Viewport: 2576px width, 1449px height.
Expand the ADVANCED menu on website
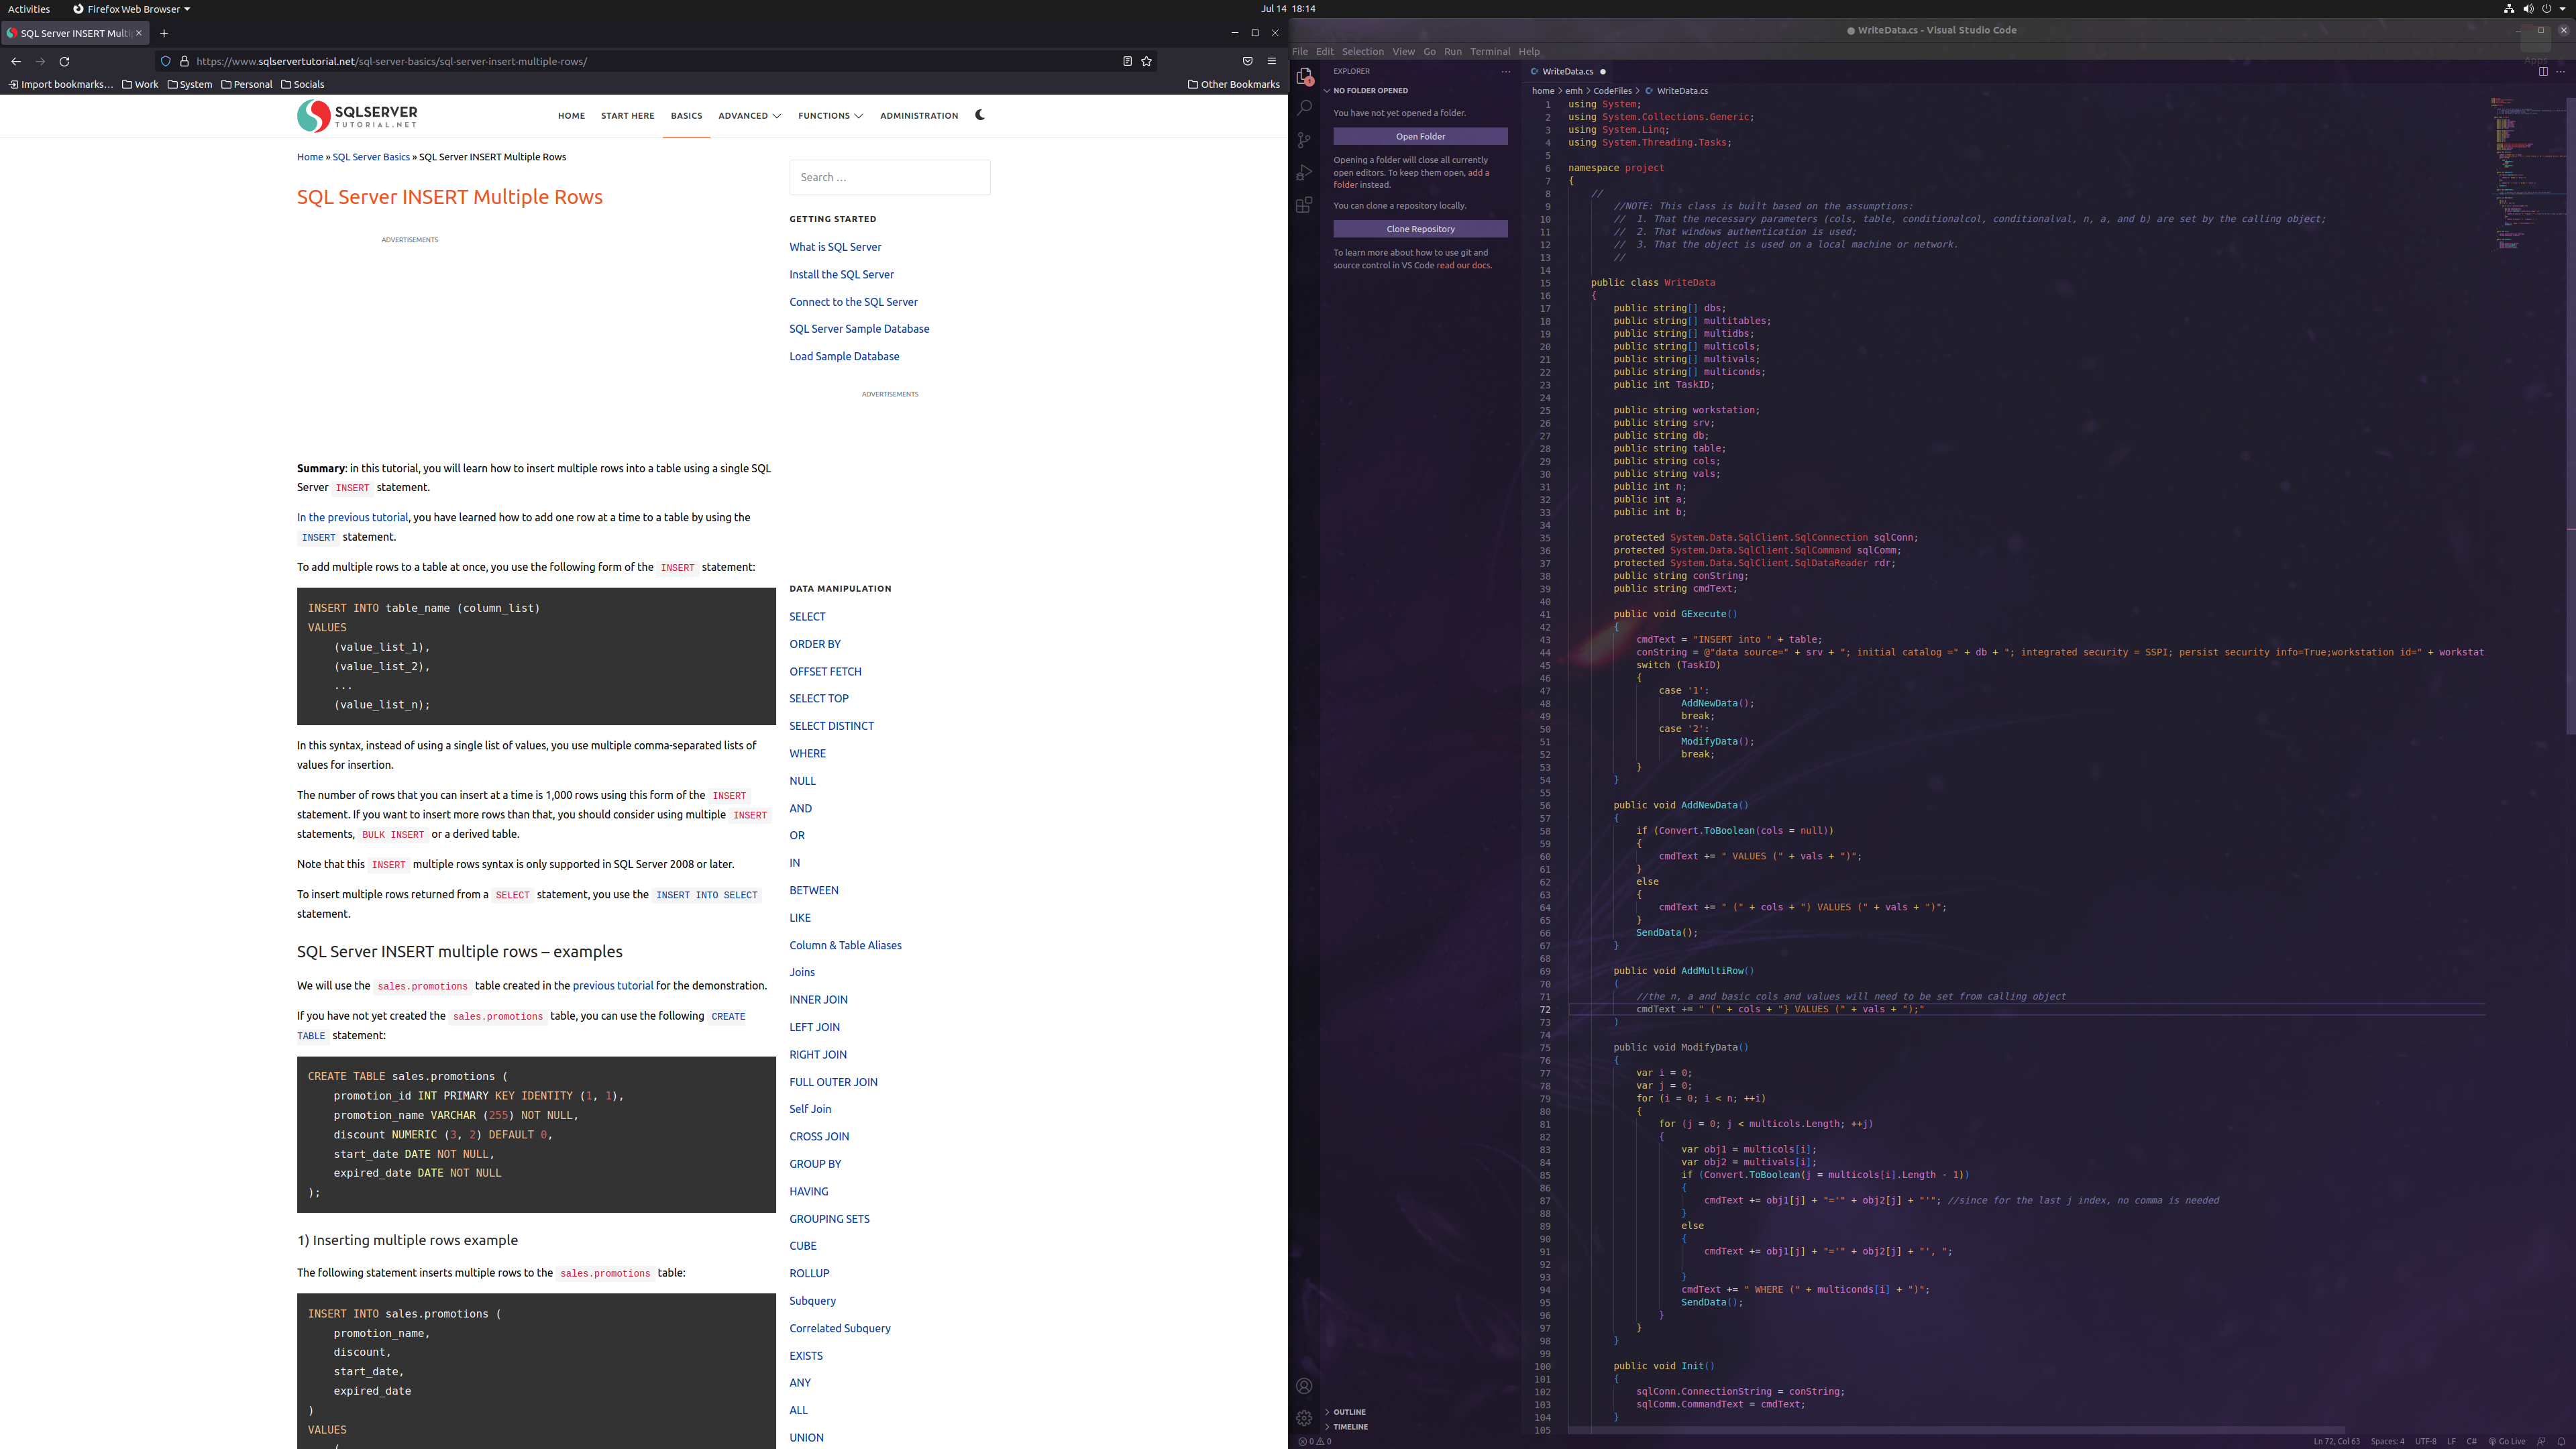(x=749, y=115)
